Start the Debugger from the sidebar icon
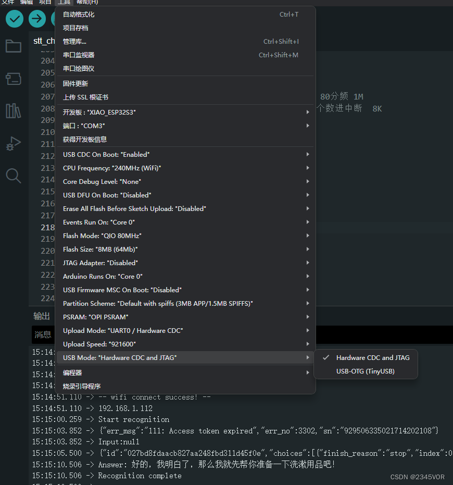Image resolution: width=453 pixels, height=485 pixels. [13, 143]
